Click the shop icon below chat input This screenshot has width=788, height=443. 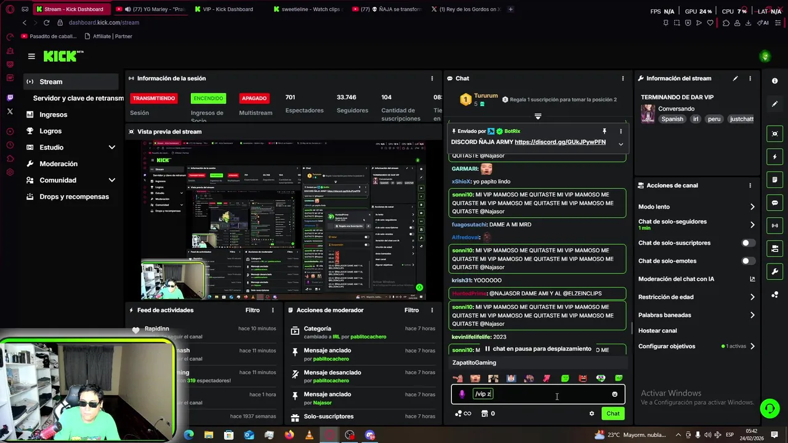click(484, 413)
